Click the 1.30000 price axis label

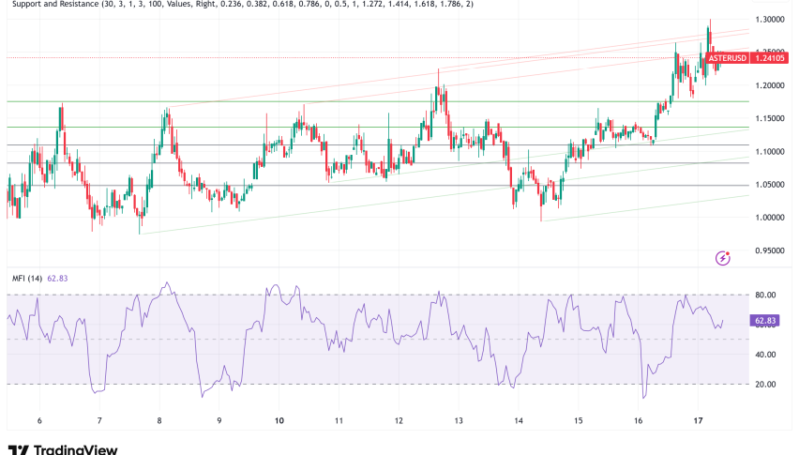pyautogui.click(x=770, y=20)
